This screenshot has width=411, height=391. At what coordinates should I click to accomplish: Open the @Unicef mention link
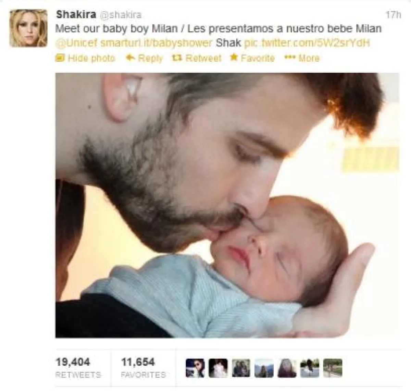(x=77, y=43)
